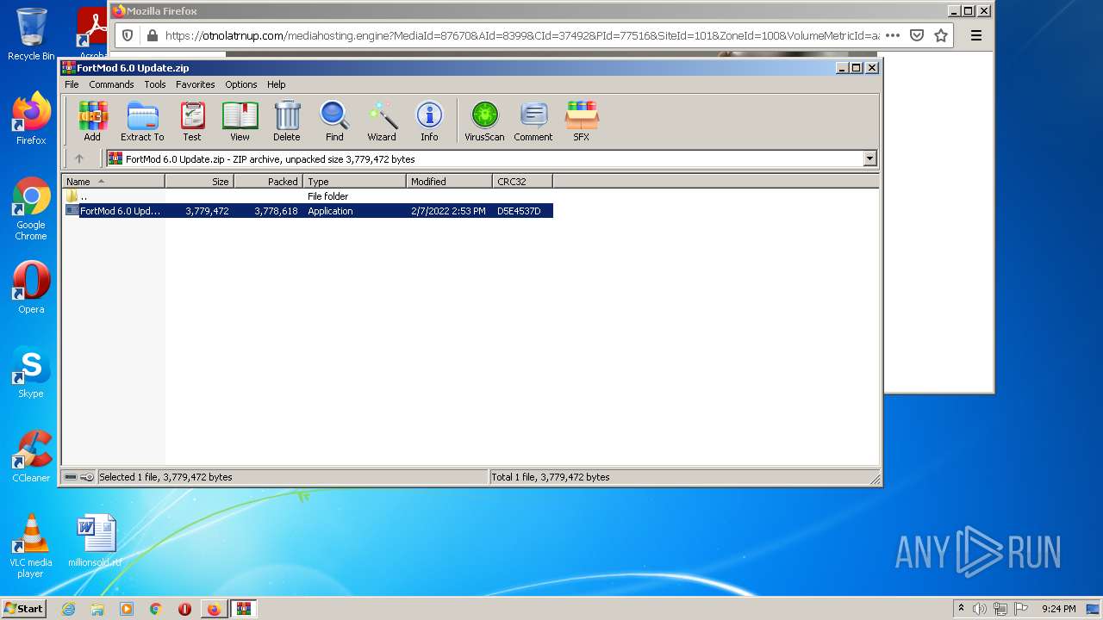Viewport: 1103px width, 620px height.
Task: Select the Firefox desktop shortcut
Action: (31, 118)
